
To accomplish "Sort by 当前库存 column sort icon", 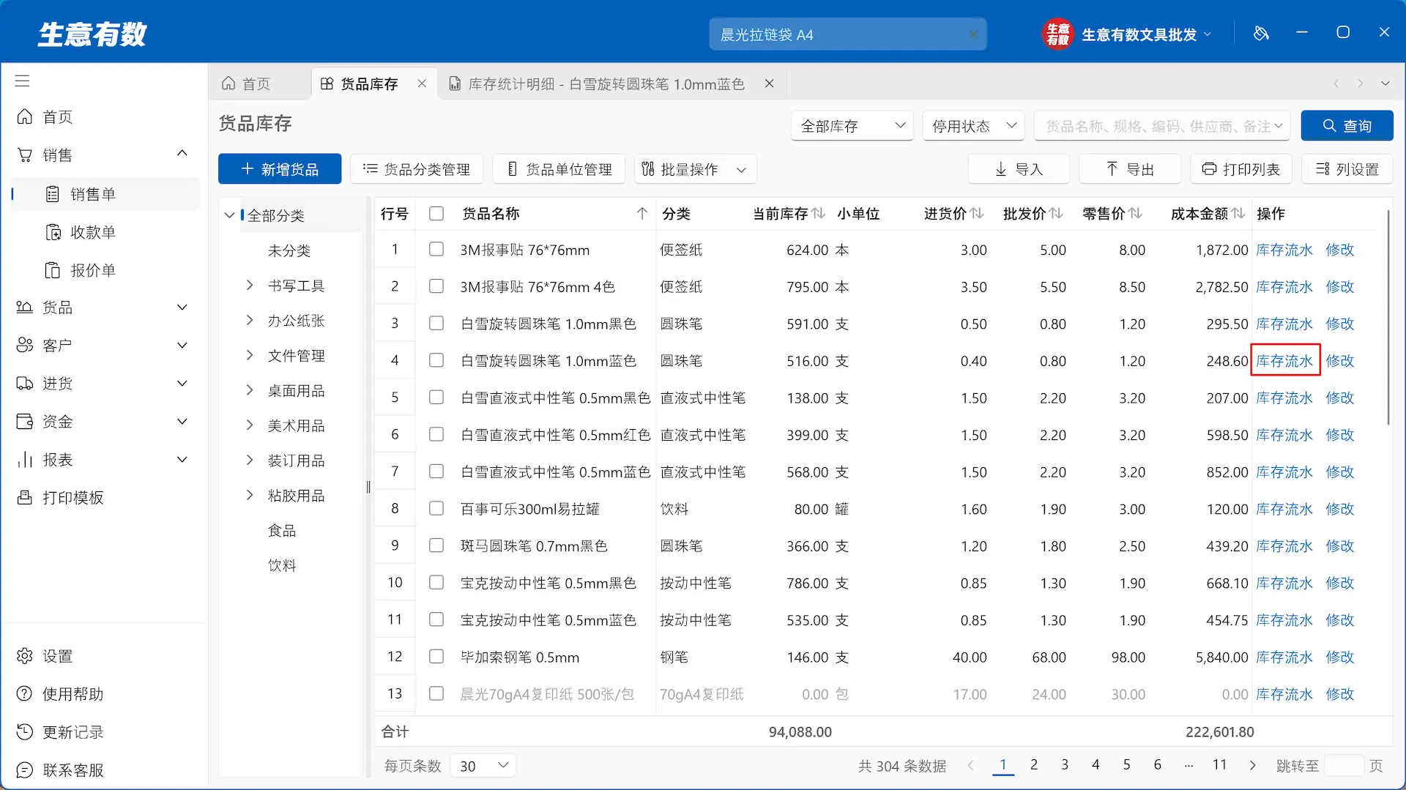I will (819, 213).
